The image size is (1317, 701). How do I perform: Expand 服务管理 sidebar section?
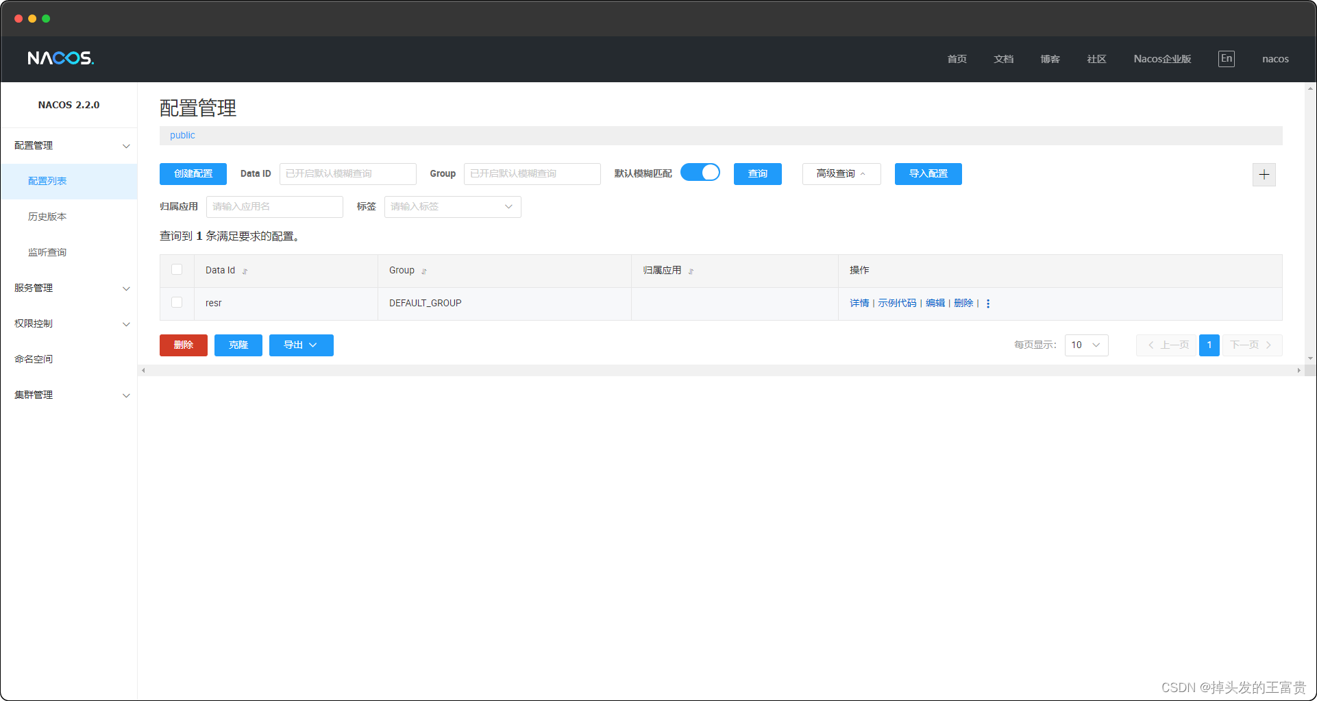click(x=69, y=288)
